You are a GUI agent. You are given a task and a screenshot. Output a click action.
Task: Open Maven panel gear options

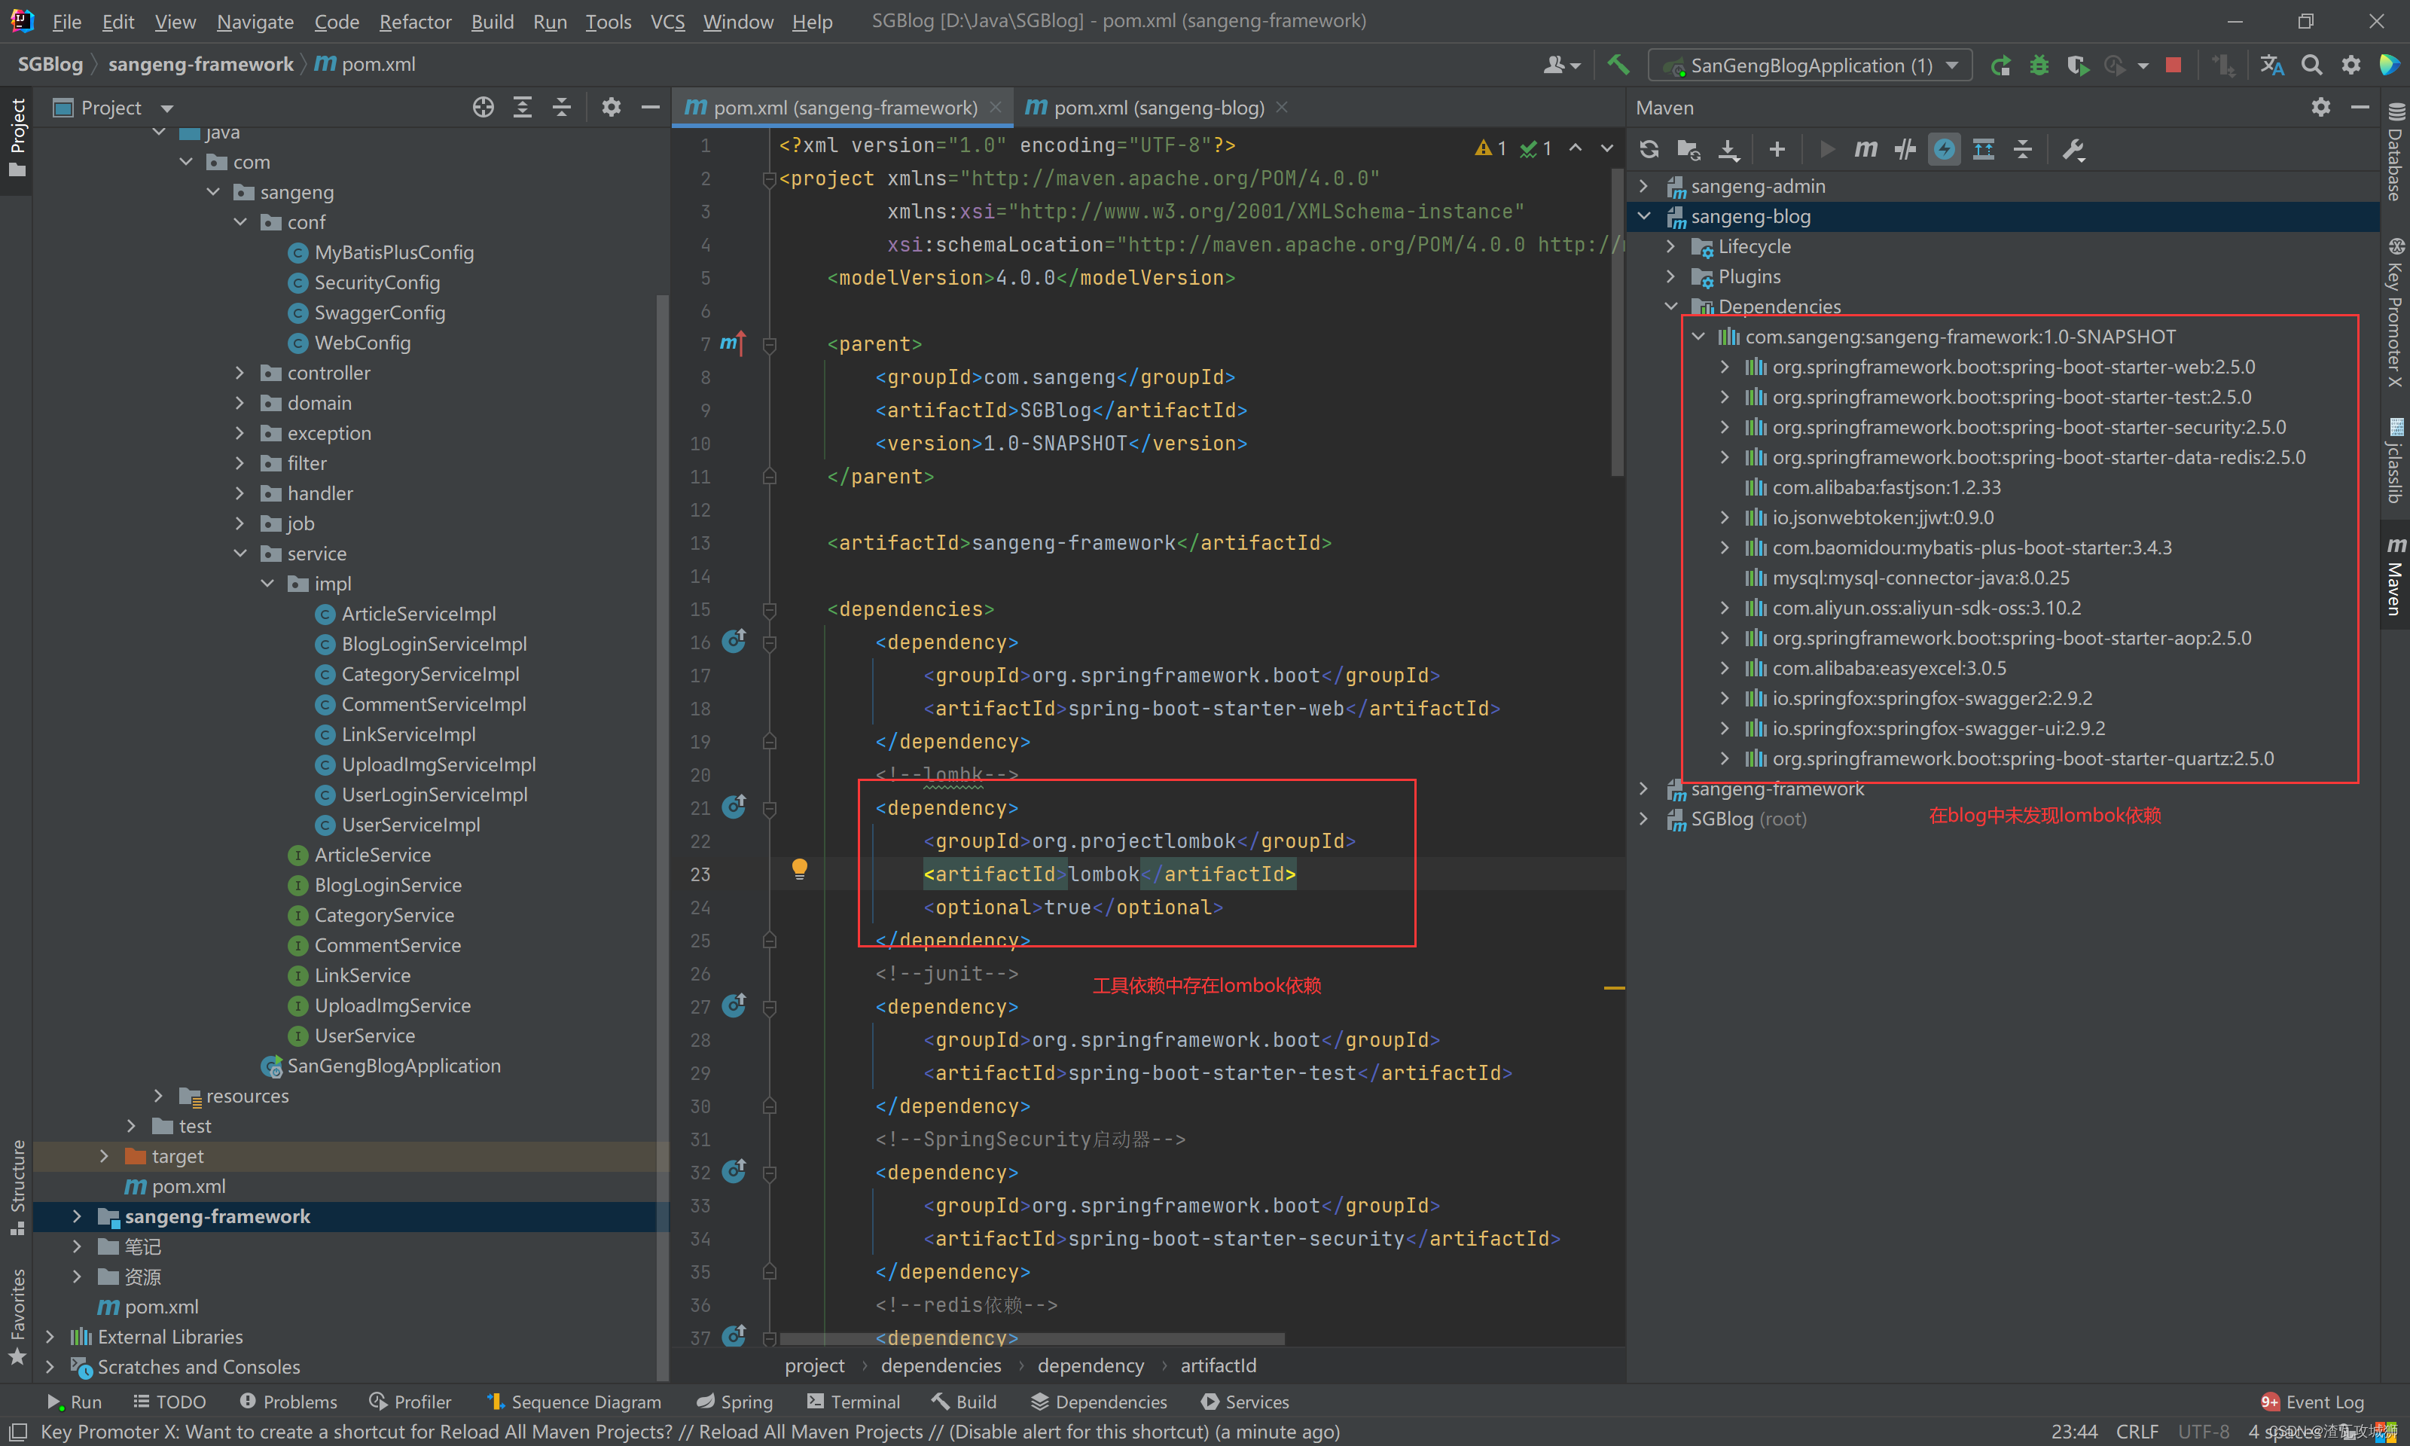[2320, 107]
